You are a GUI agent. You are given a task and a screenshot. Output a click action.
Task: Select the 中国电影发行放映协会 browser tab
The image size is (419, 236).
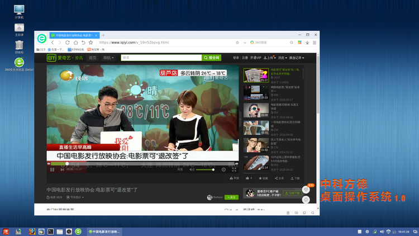click(74, 35)
